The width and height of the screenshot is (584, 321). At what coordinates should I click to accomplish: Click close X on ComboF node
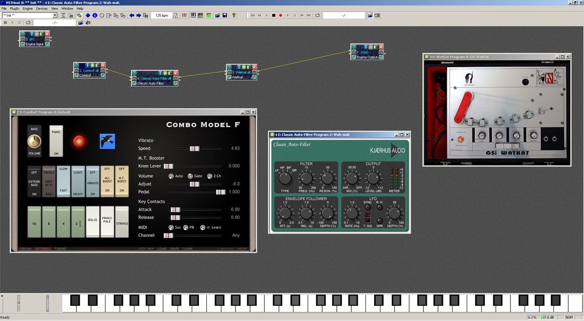[x=103, y=65]
